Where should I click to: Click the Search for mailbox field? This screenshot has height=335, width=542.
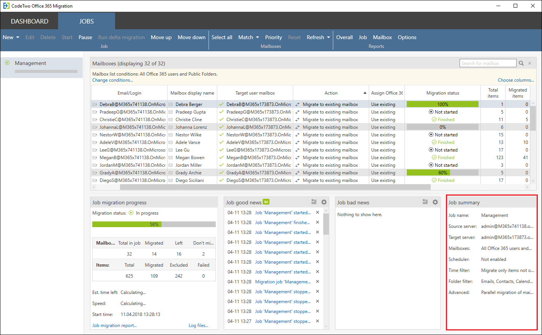coord(488,63)
